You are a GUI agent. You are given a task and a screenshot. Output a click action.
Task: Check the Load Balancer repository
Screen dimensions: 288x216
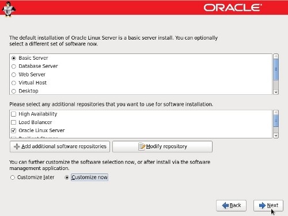point(13,122)
